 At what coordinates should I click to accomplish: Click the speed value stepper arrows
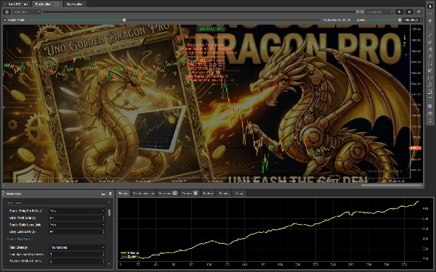[x=421, y=20]
